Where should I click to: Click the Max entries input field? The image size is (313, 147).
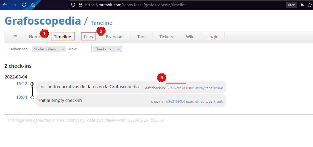tap(84, 49)
